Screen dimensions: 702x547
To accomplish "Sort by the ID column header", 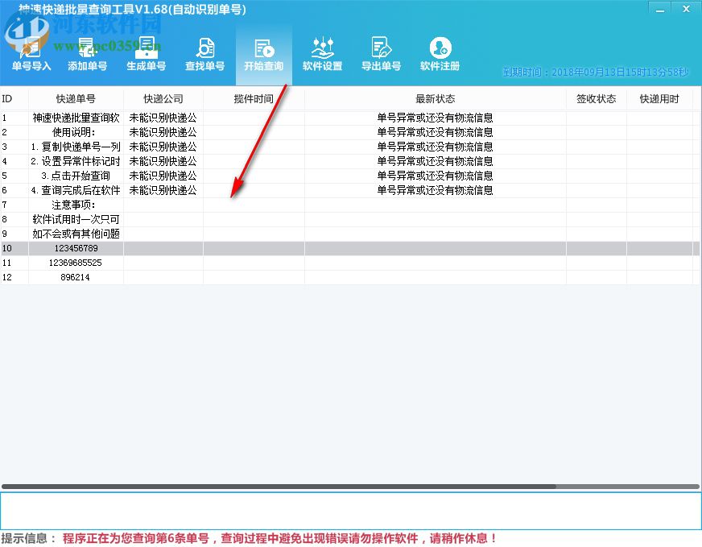I will coord(14,98).
